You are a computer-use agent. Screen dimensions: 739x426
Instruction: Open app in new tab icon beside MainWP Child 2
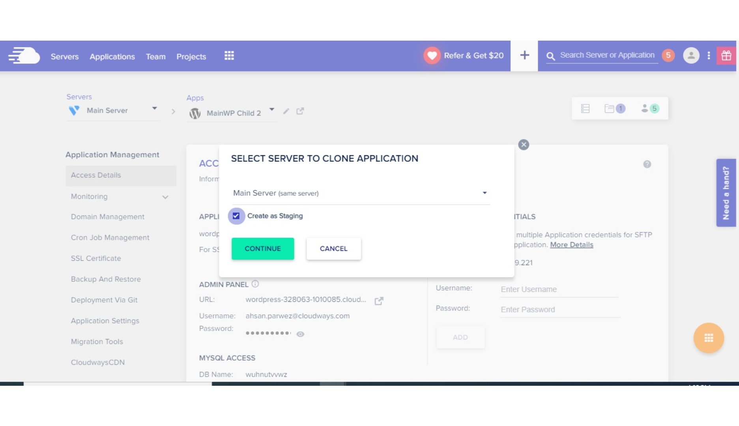(x=300, y=111)
